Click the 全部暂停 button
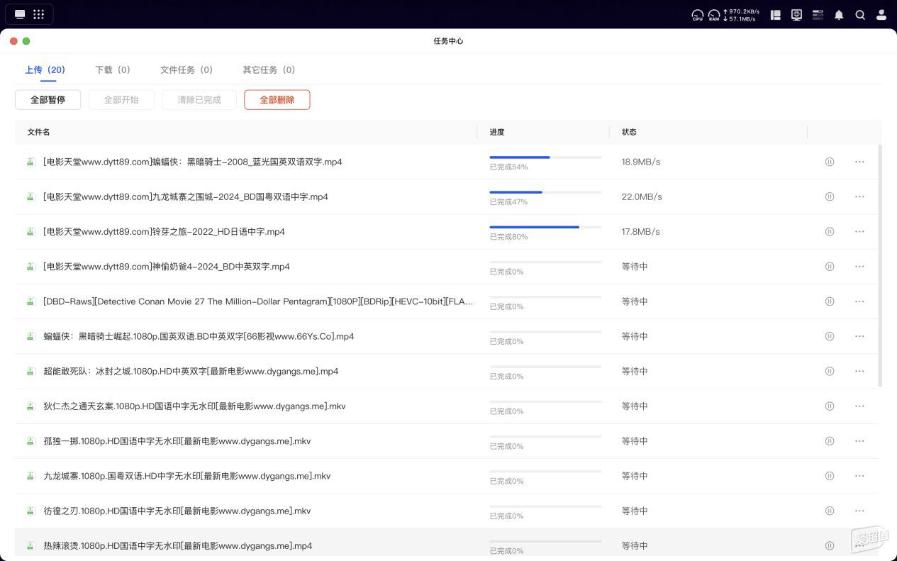897x561 pixels. pos(48,100)
